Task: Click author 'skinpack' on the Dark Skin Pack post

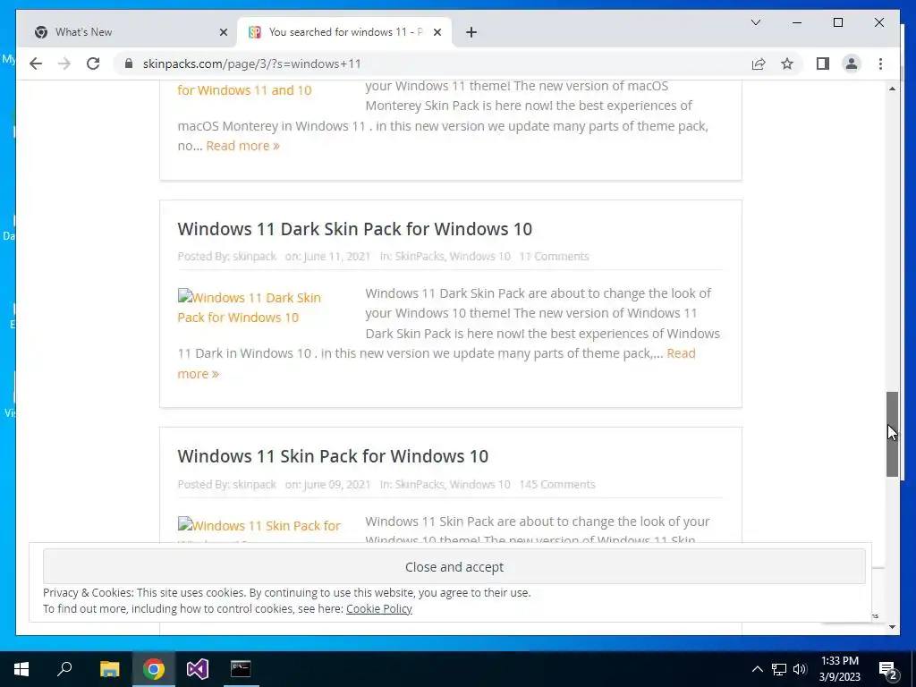Action: [255, 257]
